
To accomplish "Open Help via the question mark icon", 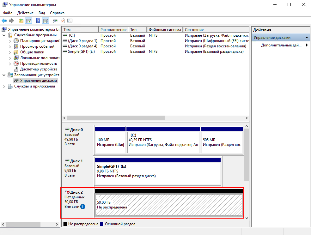I will click(38, 21).
